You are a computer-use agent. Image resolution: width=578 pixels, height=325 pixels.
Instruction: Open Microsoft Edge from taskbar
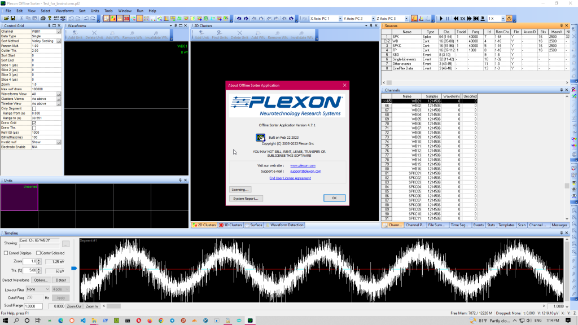(x=61, y=320)
